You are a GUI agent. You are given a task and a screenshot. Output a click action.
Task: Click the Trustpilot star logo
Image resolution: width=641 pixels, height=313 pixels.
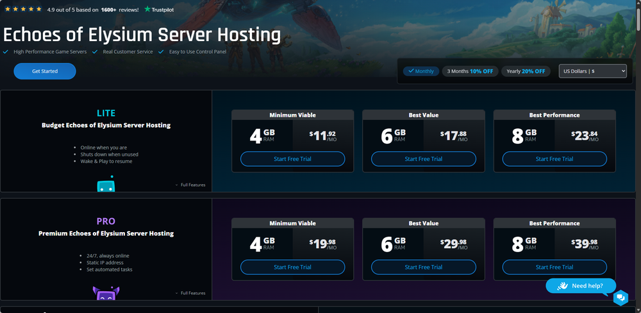147,9
